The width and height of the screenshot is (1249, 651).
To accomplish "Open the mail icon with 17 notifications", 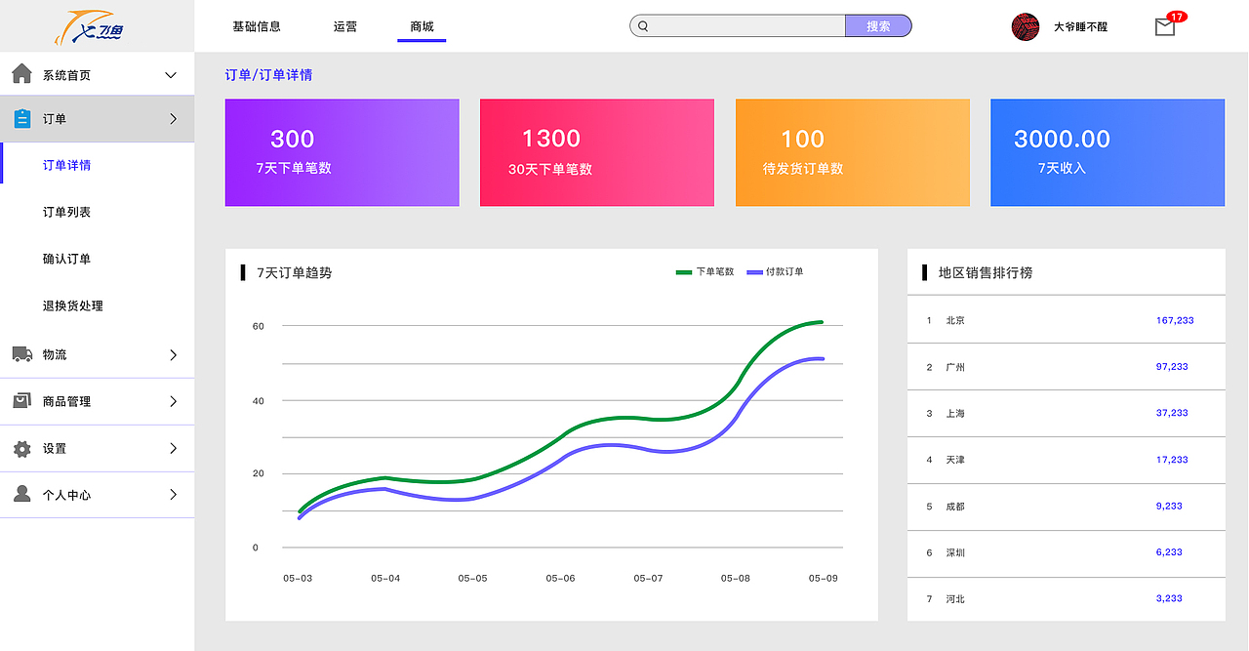I will [1163, 28].
